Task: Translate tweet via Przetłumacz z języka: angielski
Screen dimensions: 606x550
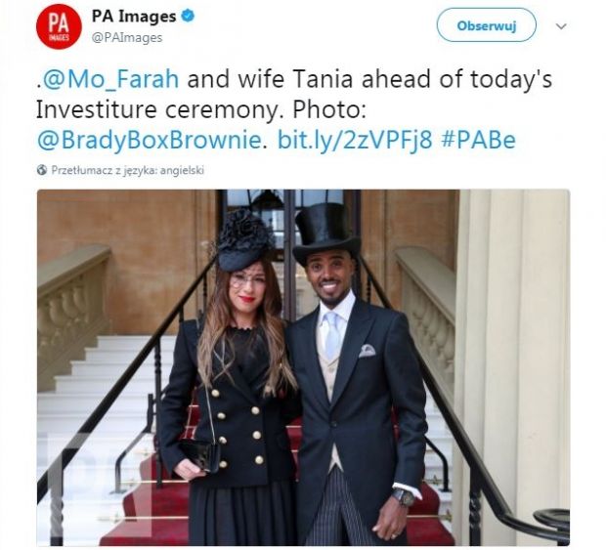Action: point(127,170)
